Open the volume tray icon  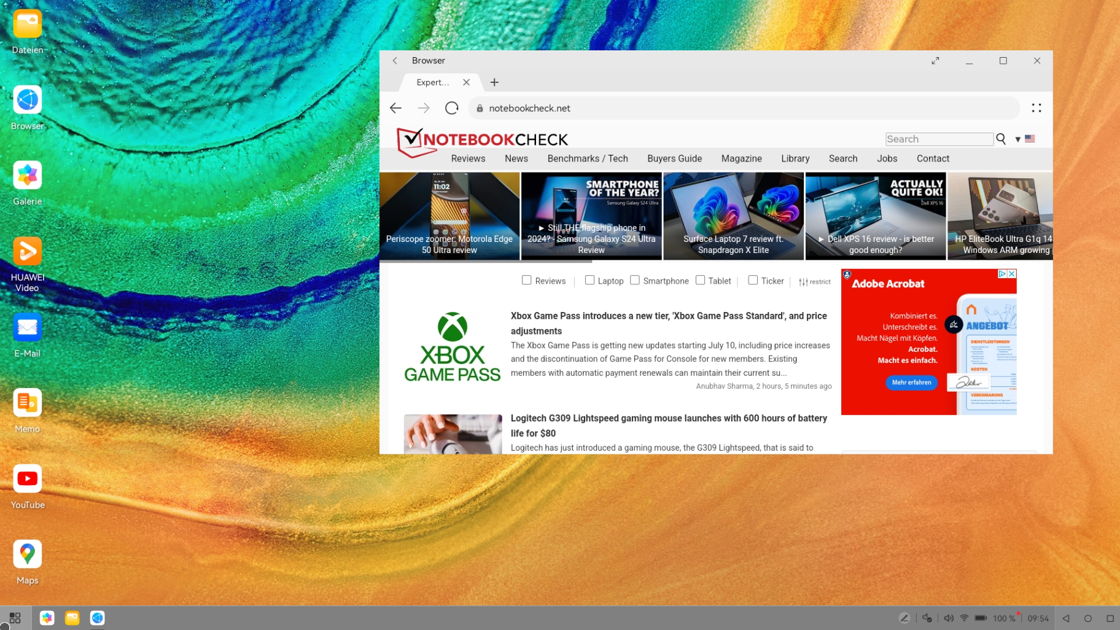click(x=949, y=618)
